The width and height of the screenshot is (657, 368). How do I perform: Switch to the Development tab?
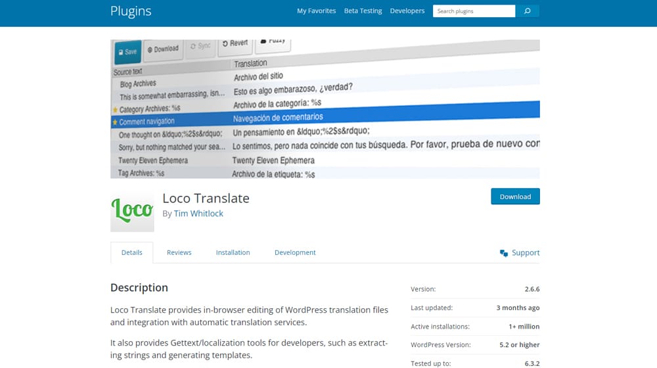tap(295, 252)
